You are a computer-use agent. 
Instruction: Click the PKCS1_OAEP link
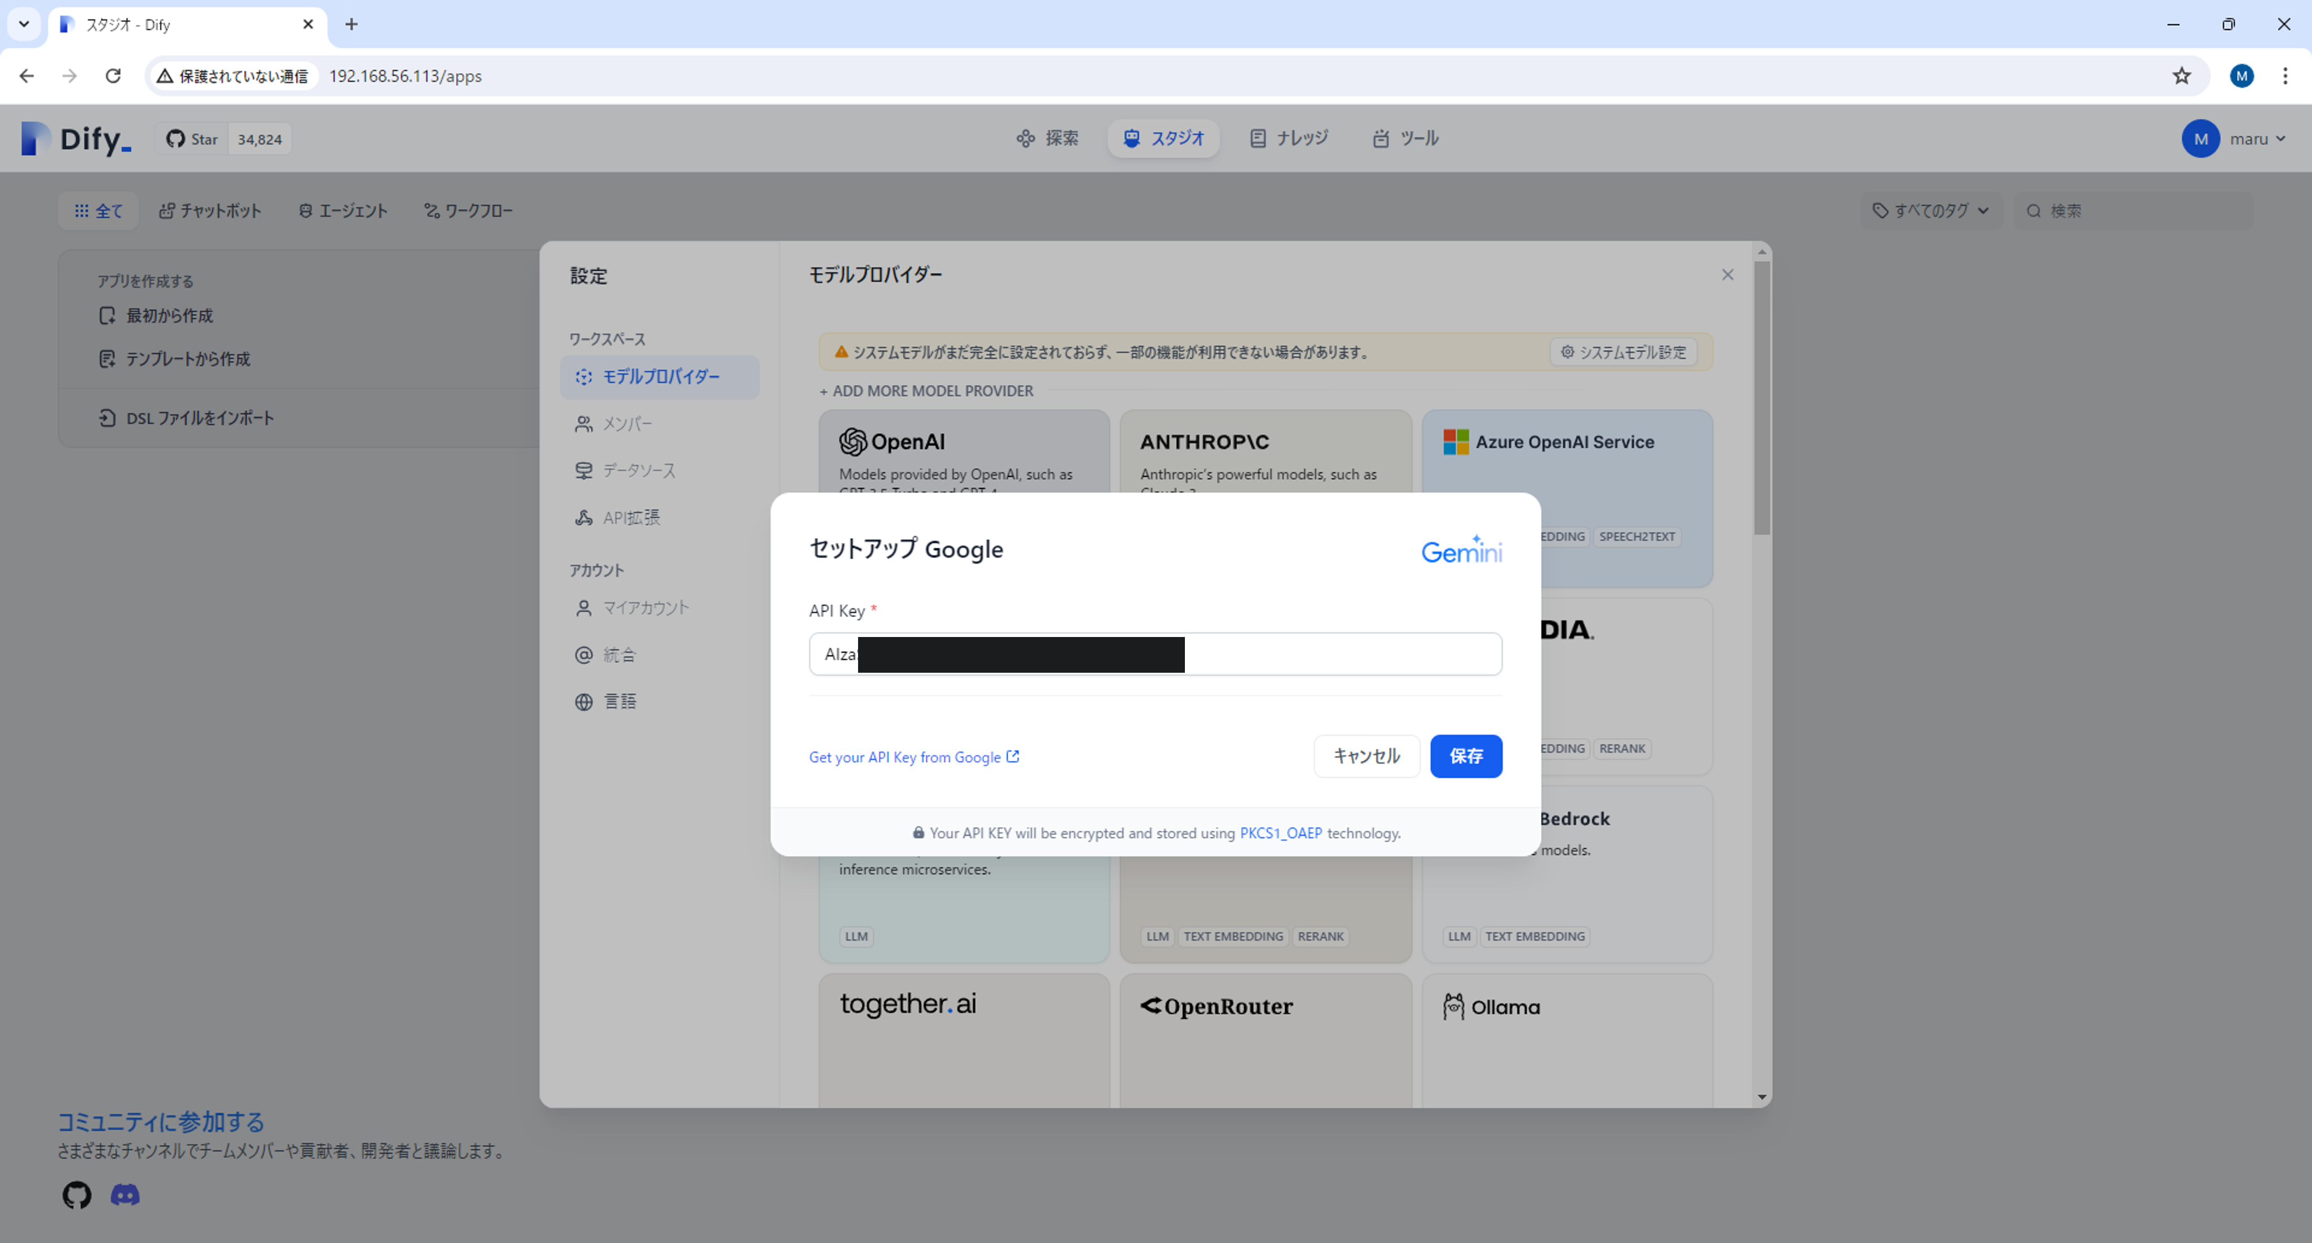click(x=1280, y=833)
